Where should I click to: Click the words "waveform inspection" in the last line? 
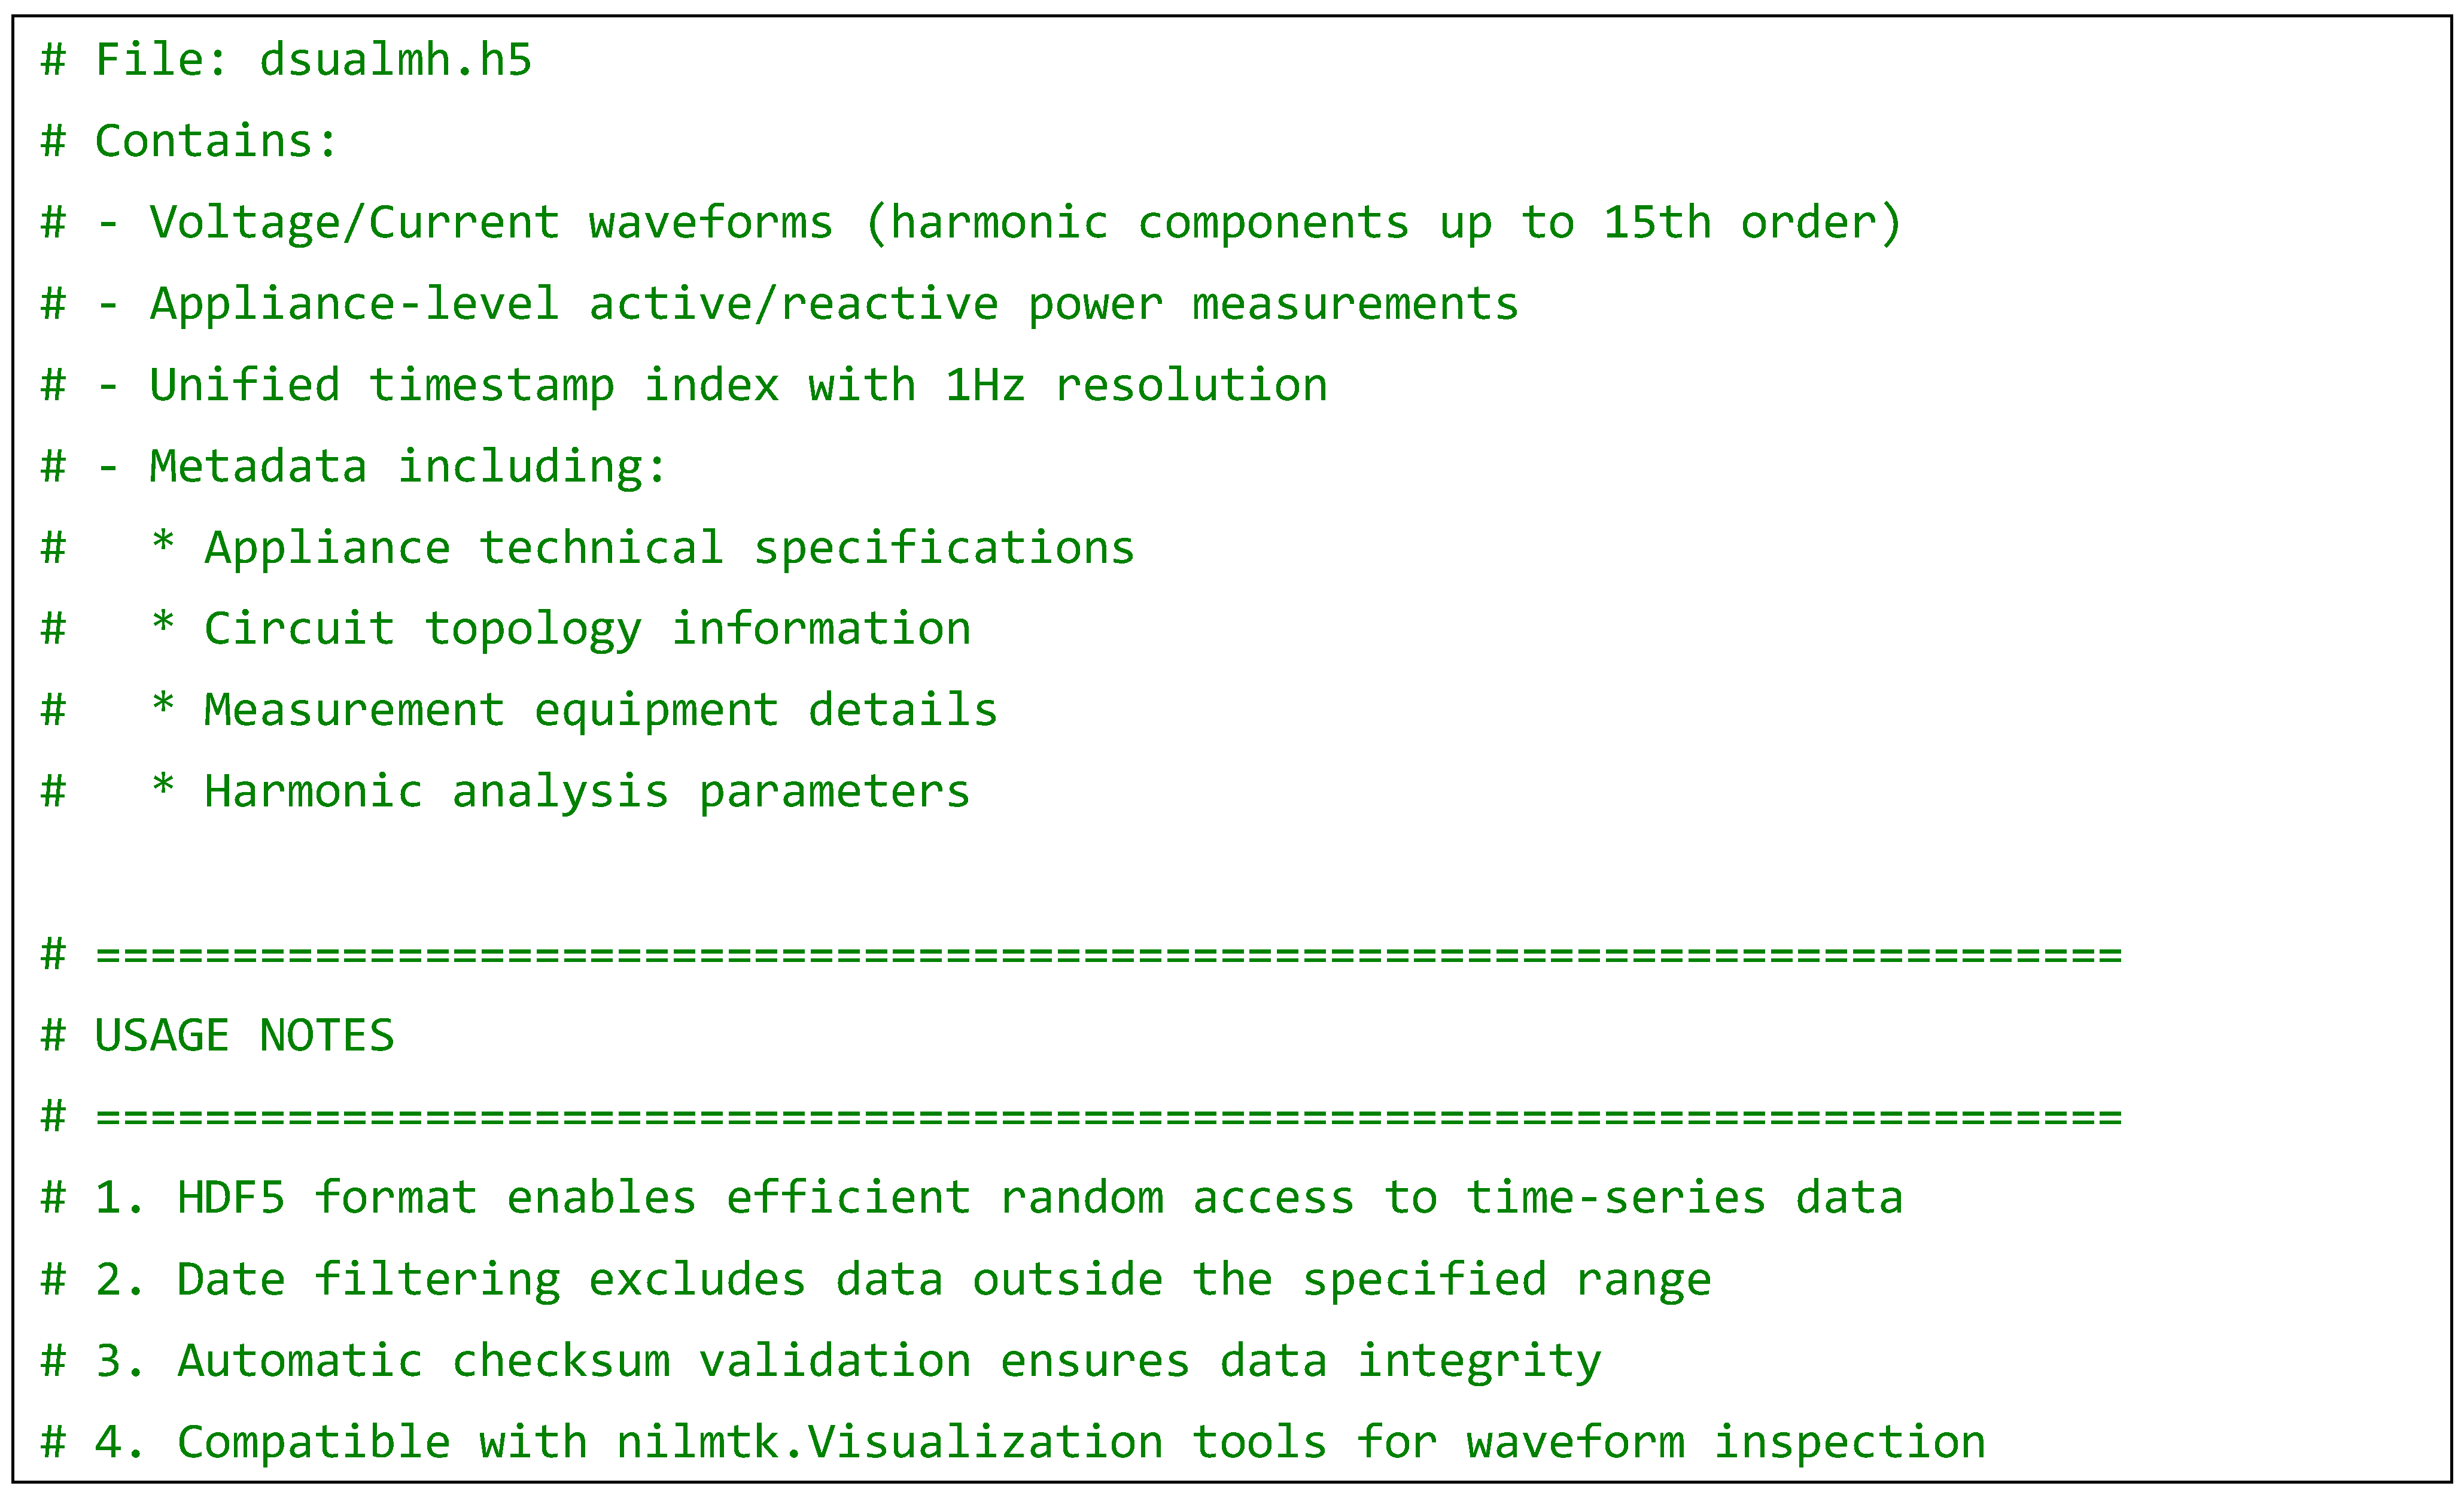tap(1725, 1442)
